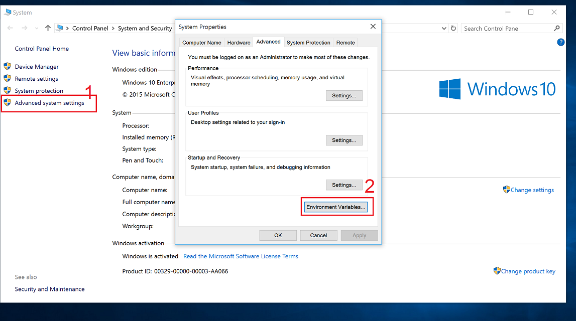Select the Advanced tab
Screen dimensions: 576x321
[269, 42]
